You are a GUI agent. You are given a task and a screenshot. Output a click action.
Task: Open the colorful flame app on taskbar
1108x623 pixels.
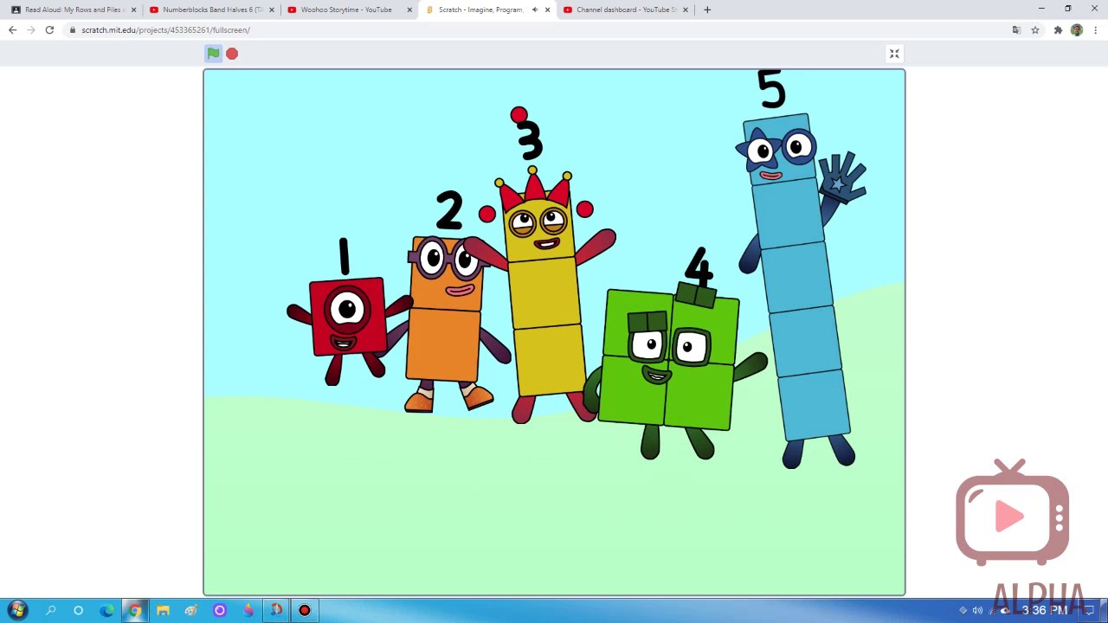[248, 610]
